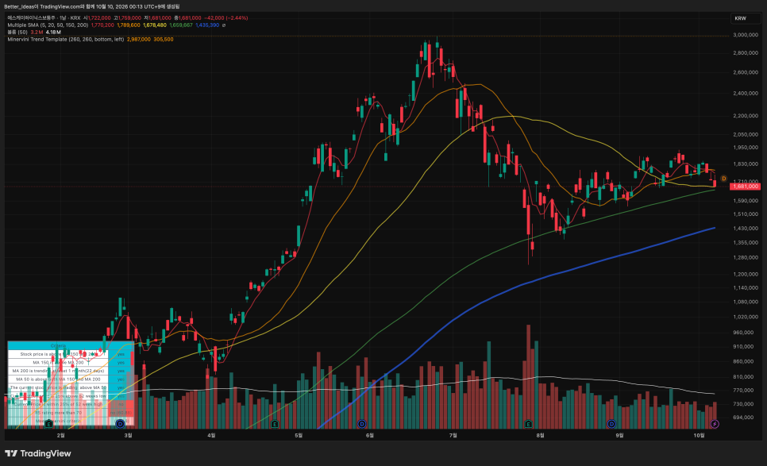
Task: Click the red 1,681,000 current price label
Action: coord(745,187)
